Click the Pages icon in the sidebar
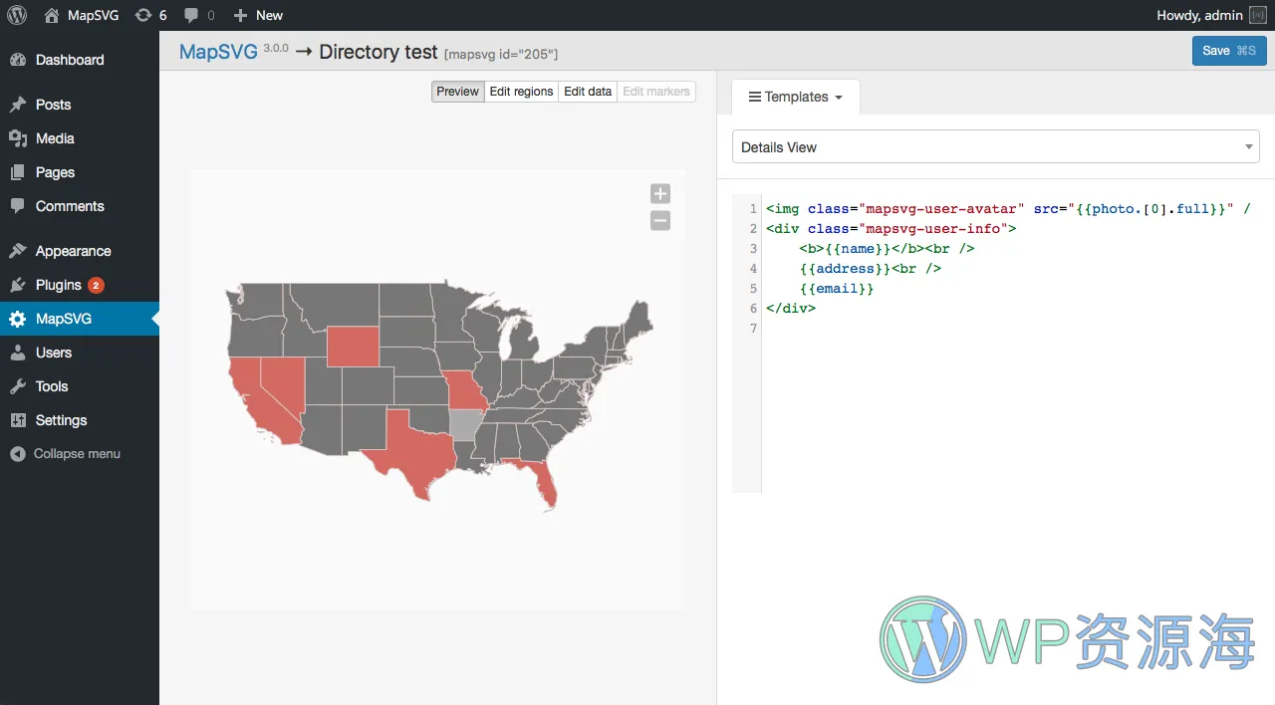Screen dimensions: 1275x705 click(18, 172)
